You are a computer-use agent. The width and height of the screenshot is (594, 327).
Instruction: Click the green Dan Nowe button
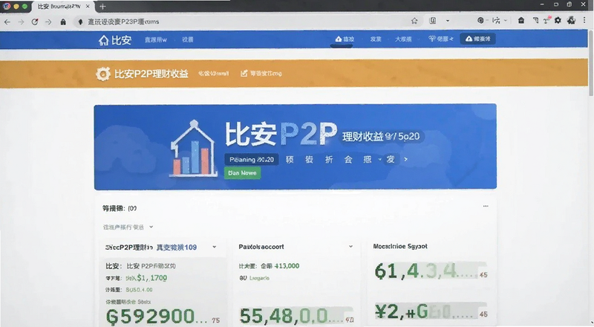pyautogui.click(x=243, y=173)
